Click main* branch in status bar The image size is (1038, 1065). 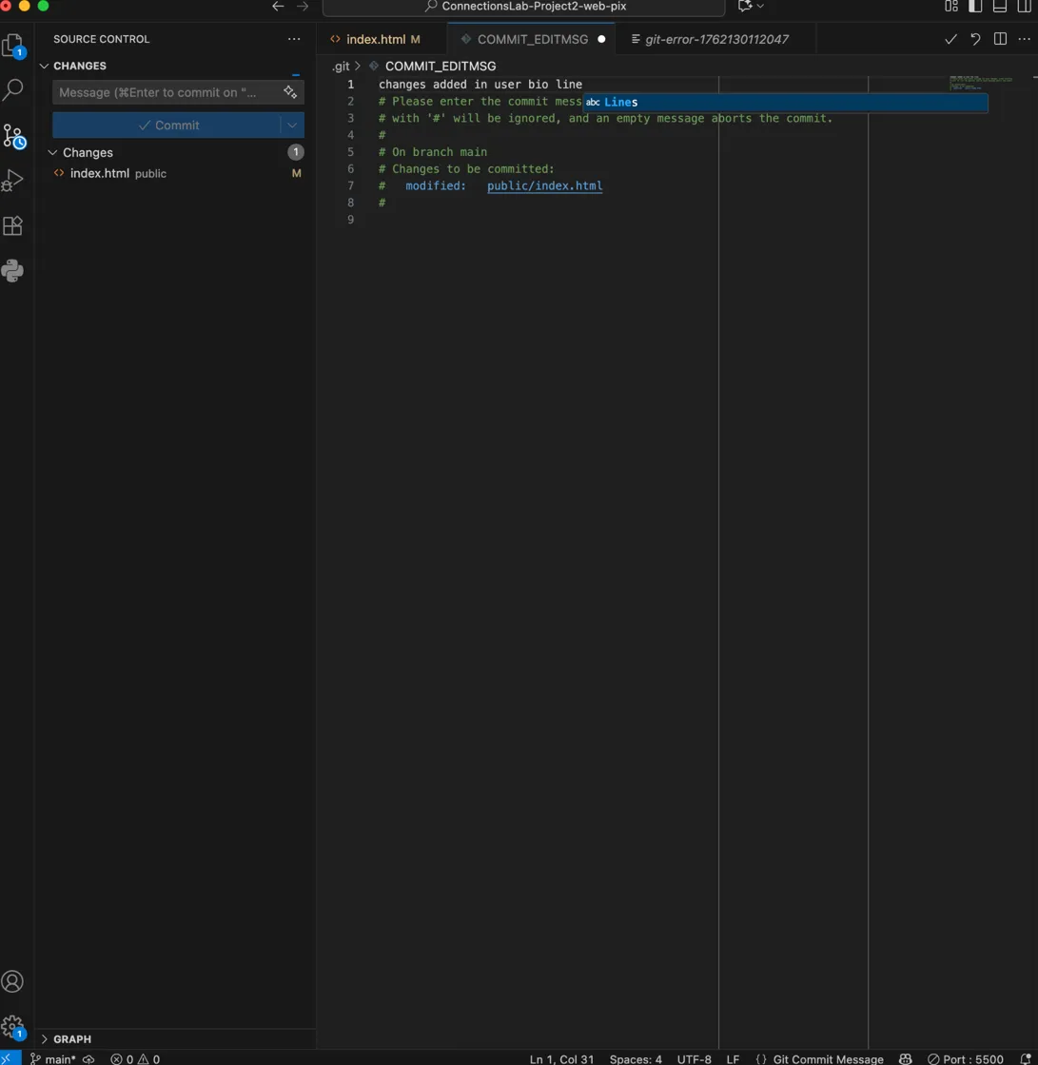[x=53, y=1059]
